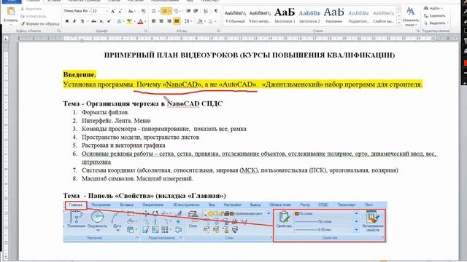Click Заменить replace button
467x262 pixels.
[x=435, y=16]
